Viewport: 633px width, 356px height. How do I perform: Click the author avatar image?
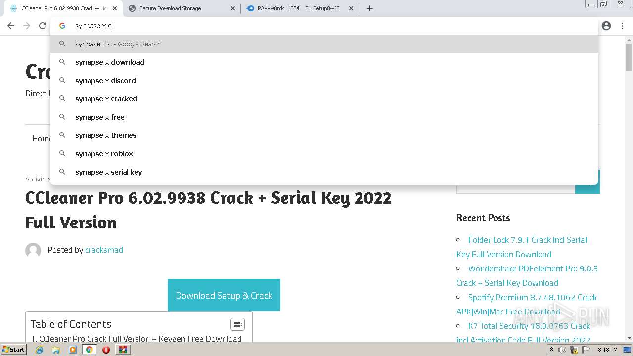coord(33,250)
